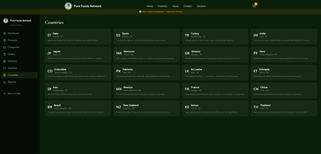The image size is (321, 154).
Task: Click the Back to Site arrow icon
Action: point(4,93)
